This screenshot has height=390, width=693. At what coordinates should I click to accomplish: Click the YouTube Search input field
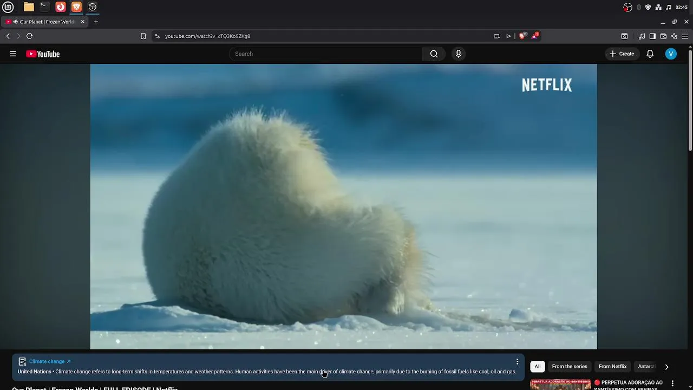pos(326,54)
